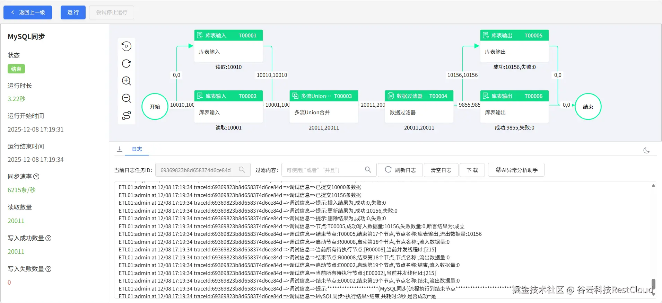Screen dimensions: 662x303
Task: Click search icon in task ID field
Action: (242, 170)
